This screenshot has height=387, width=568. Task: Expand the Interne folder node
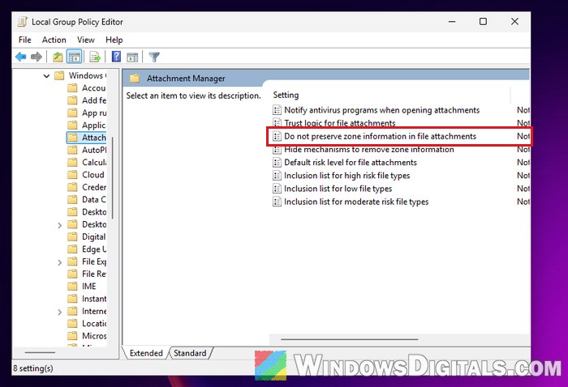point(60,312)
